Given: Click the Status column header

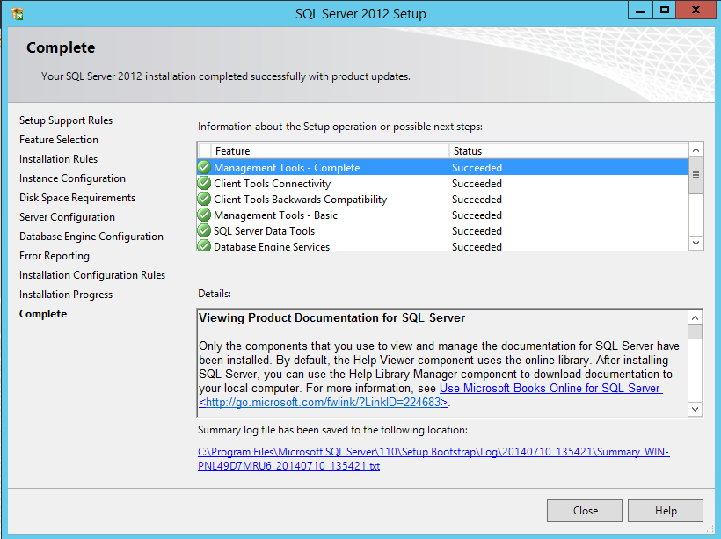Looking at the screenshot, I should tap(569, 151).
